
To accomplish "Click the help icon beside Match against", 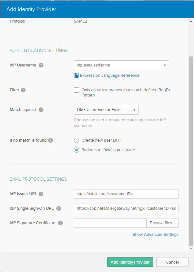I will tap(41, 110).
